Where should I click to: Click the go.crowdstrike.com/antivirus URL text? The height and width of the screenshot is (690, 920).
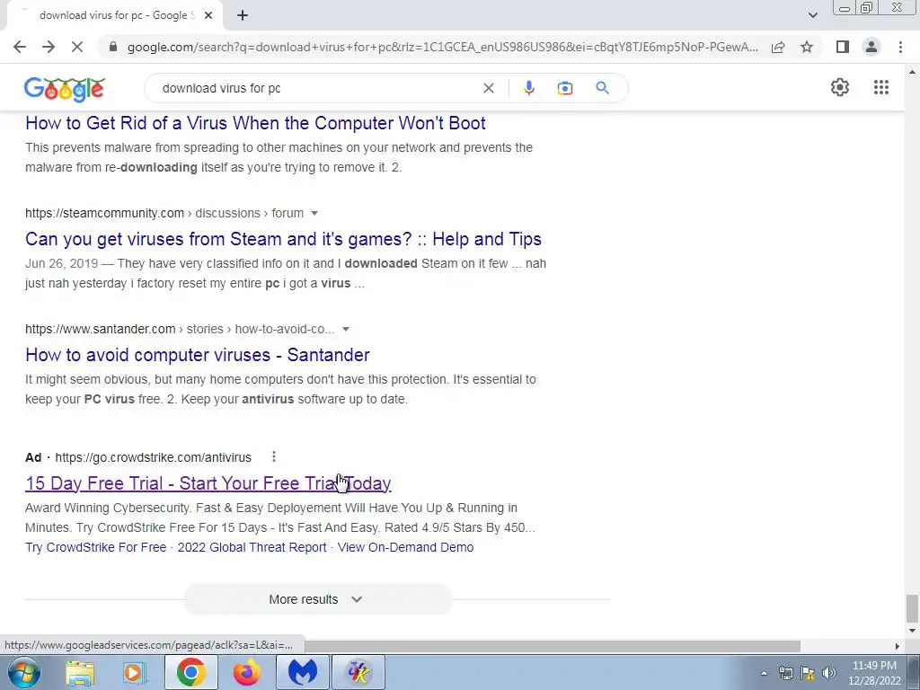pos(153,457)
